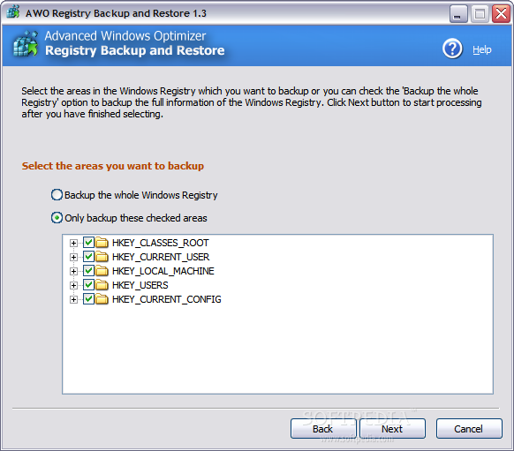Screen dimensions: 514x451
Task: Go to previous step with Back button
Action: coord(323,428)
